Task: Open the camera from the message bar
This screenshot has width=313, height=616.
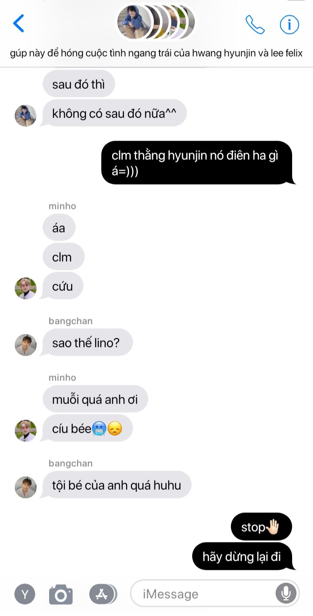Action: (x=61, y=594)
